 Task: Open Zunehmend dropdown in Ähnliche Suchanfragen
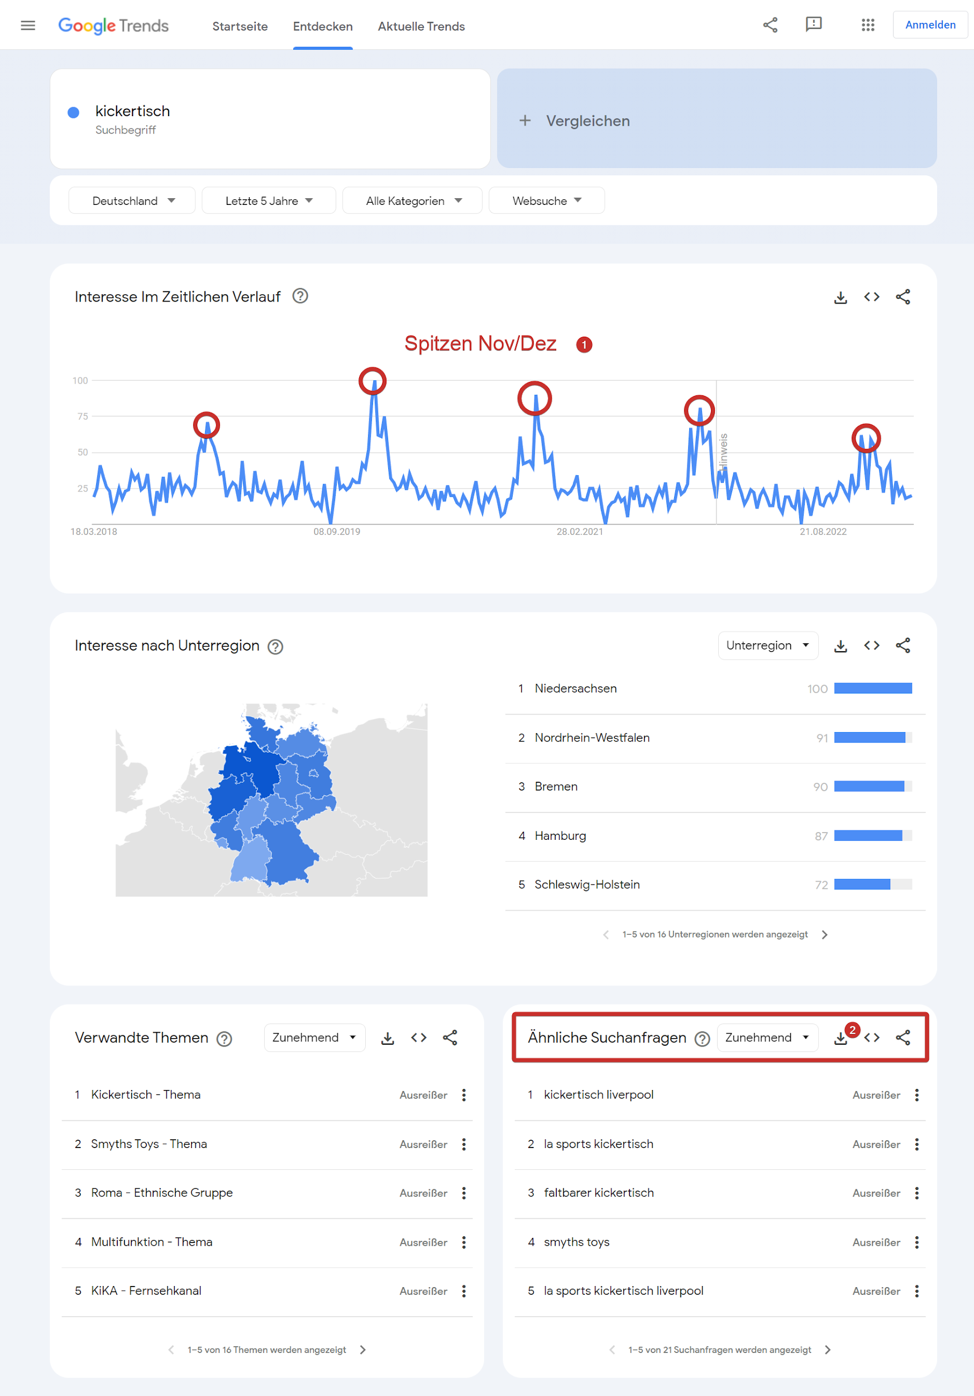point(767,1038)
